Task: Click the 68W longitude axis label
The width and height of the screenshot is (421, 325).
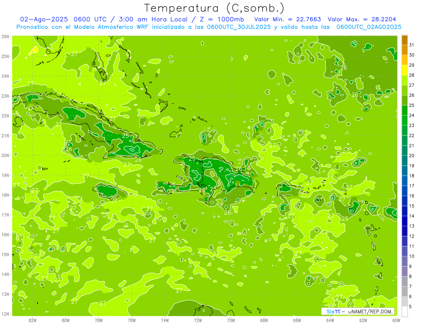Action: point(264,320)
